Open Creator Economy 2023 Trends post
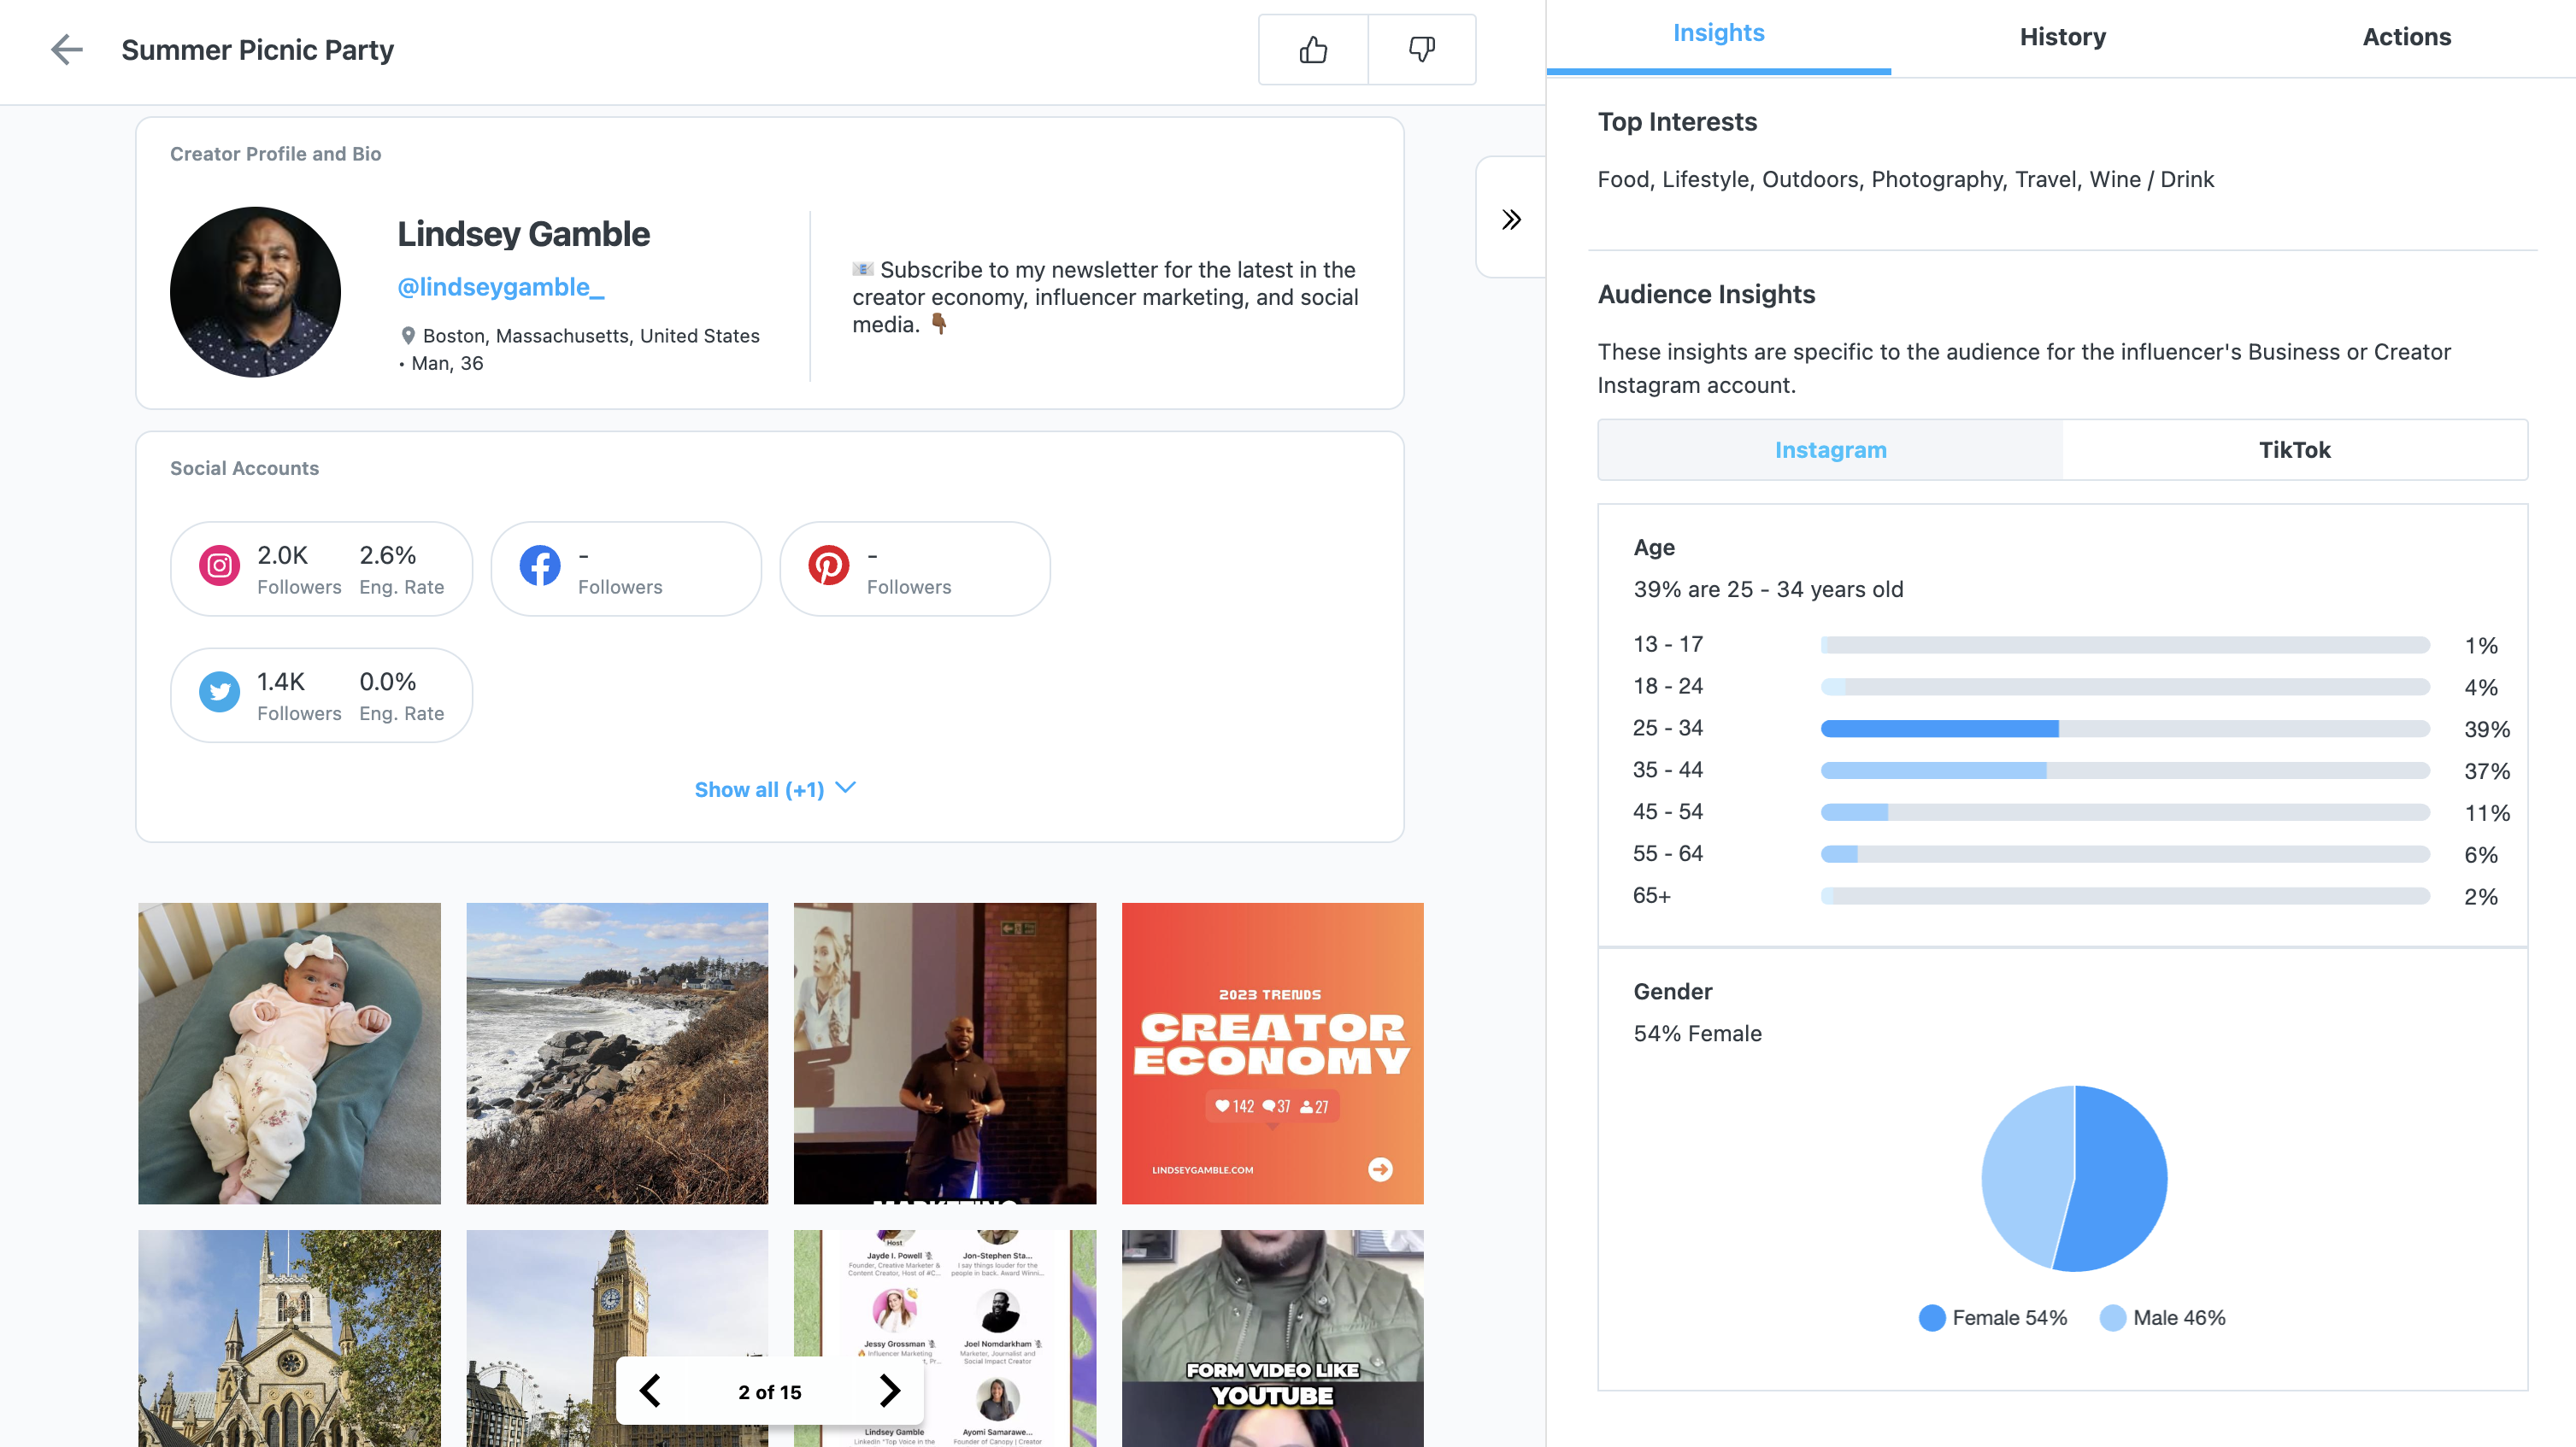The width and height of the screenshot is (2576, 1447). [1272, 1053]
